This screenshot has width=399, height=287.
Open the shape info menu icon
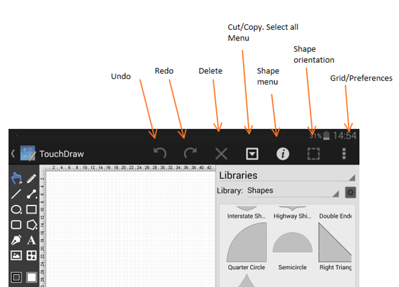[x=282, y=154]
